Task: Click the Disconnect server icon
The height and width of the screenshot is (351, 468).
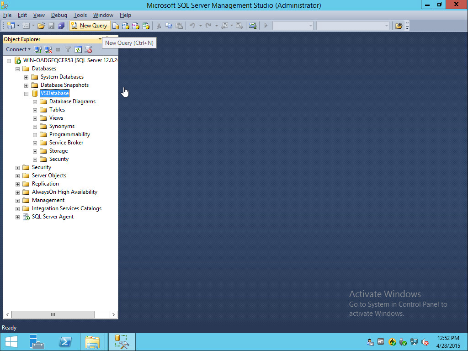Action: click(48, 49)
